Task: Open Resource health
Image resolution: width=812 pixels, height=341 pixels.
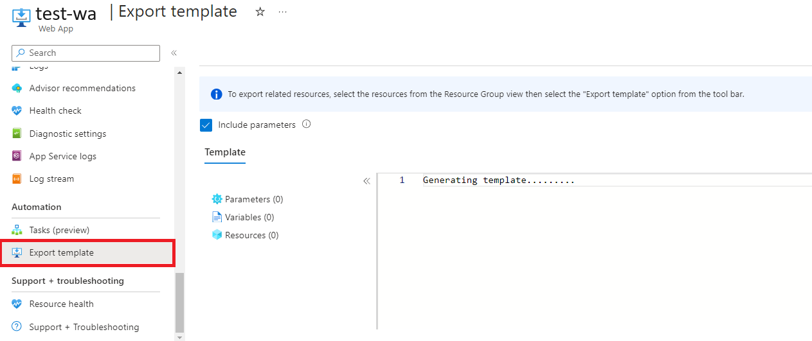Action: coord(61,304)
